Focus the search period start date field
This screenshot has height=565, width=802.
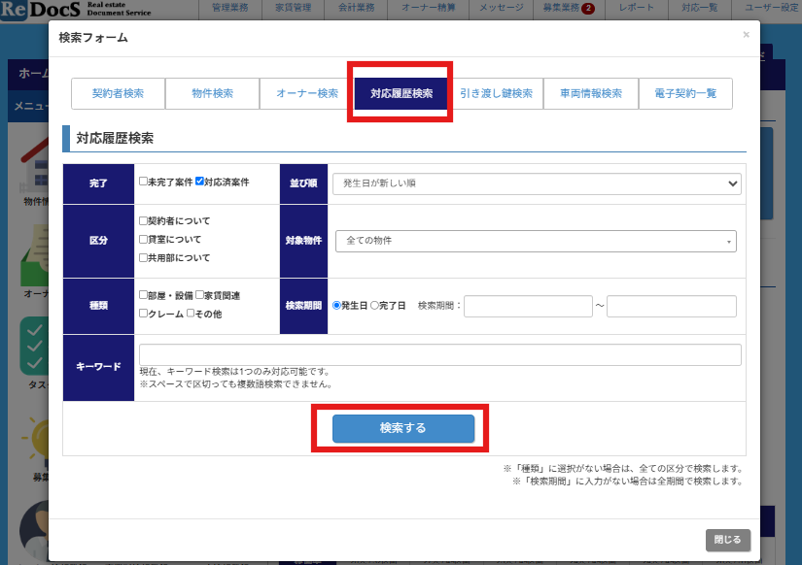pyautogui.click(x=528, y=306)
